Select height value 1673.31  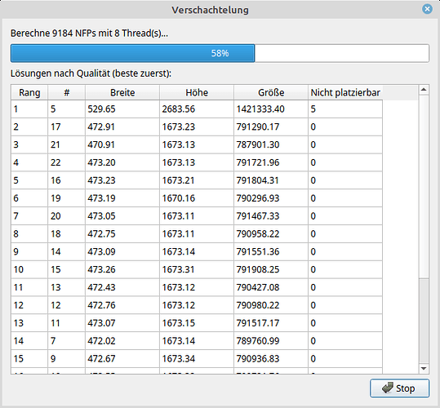197,269
